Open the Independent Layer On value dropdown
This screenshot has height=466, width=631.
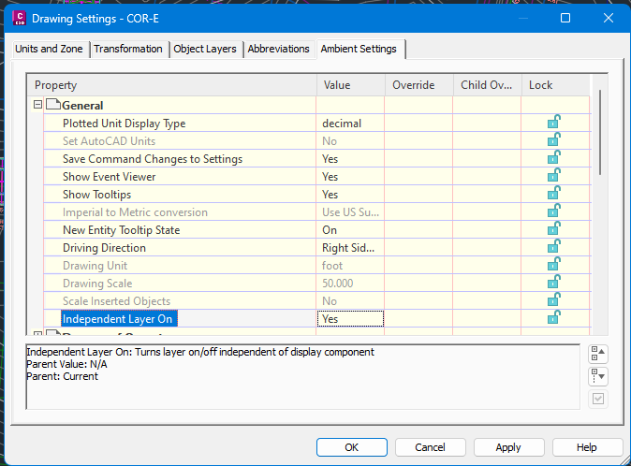click(x=351, y=318)
